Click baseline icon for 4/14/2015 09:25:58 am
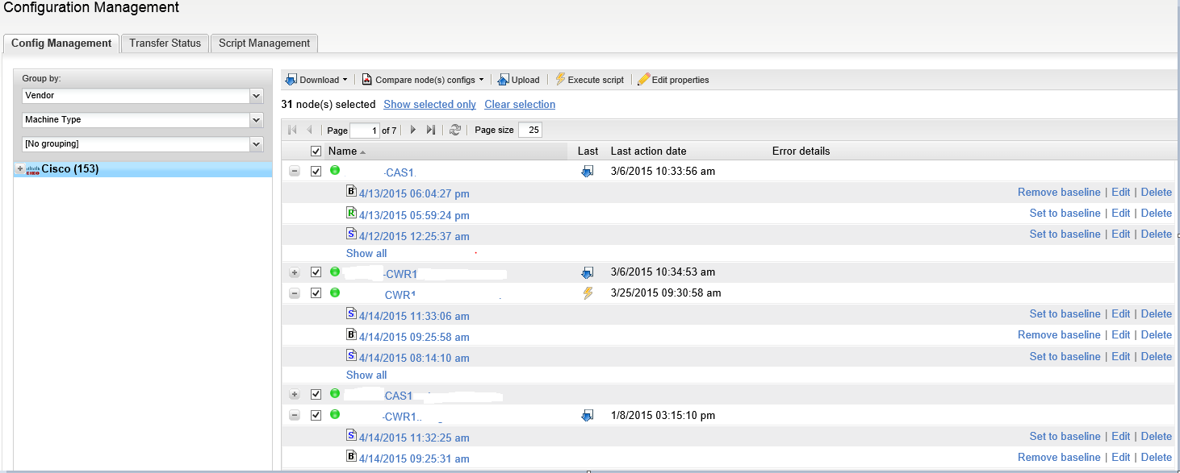1180x473 pixels. click(351, 334)
